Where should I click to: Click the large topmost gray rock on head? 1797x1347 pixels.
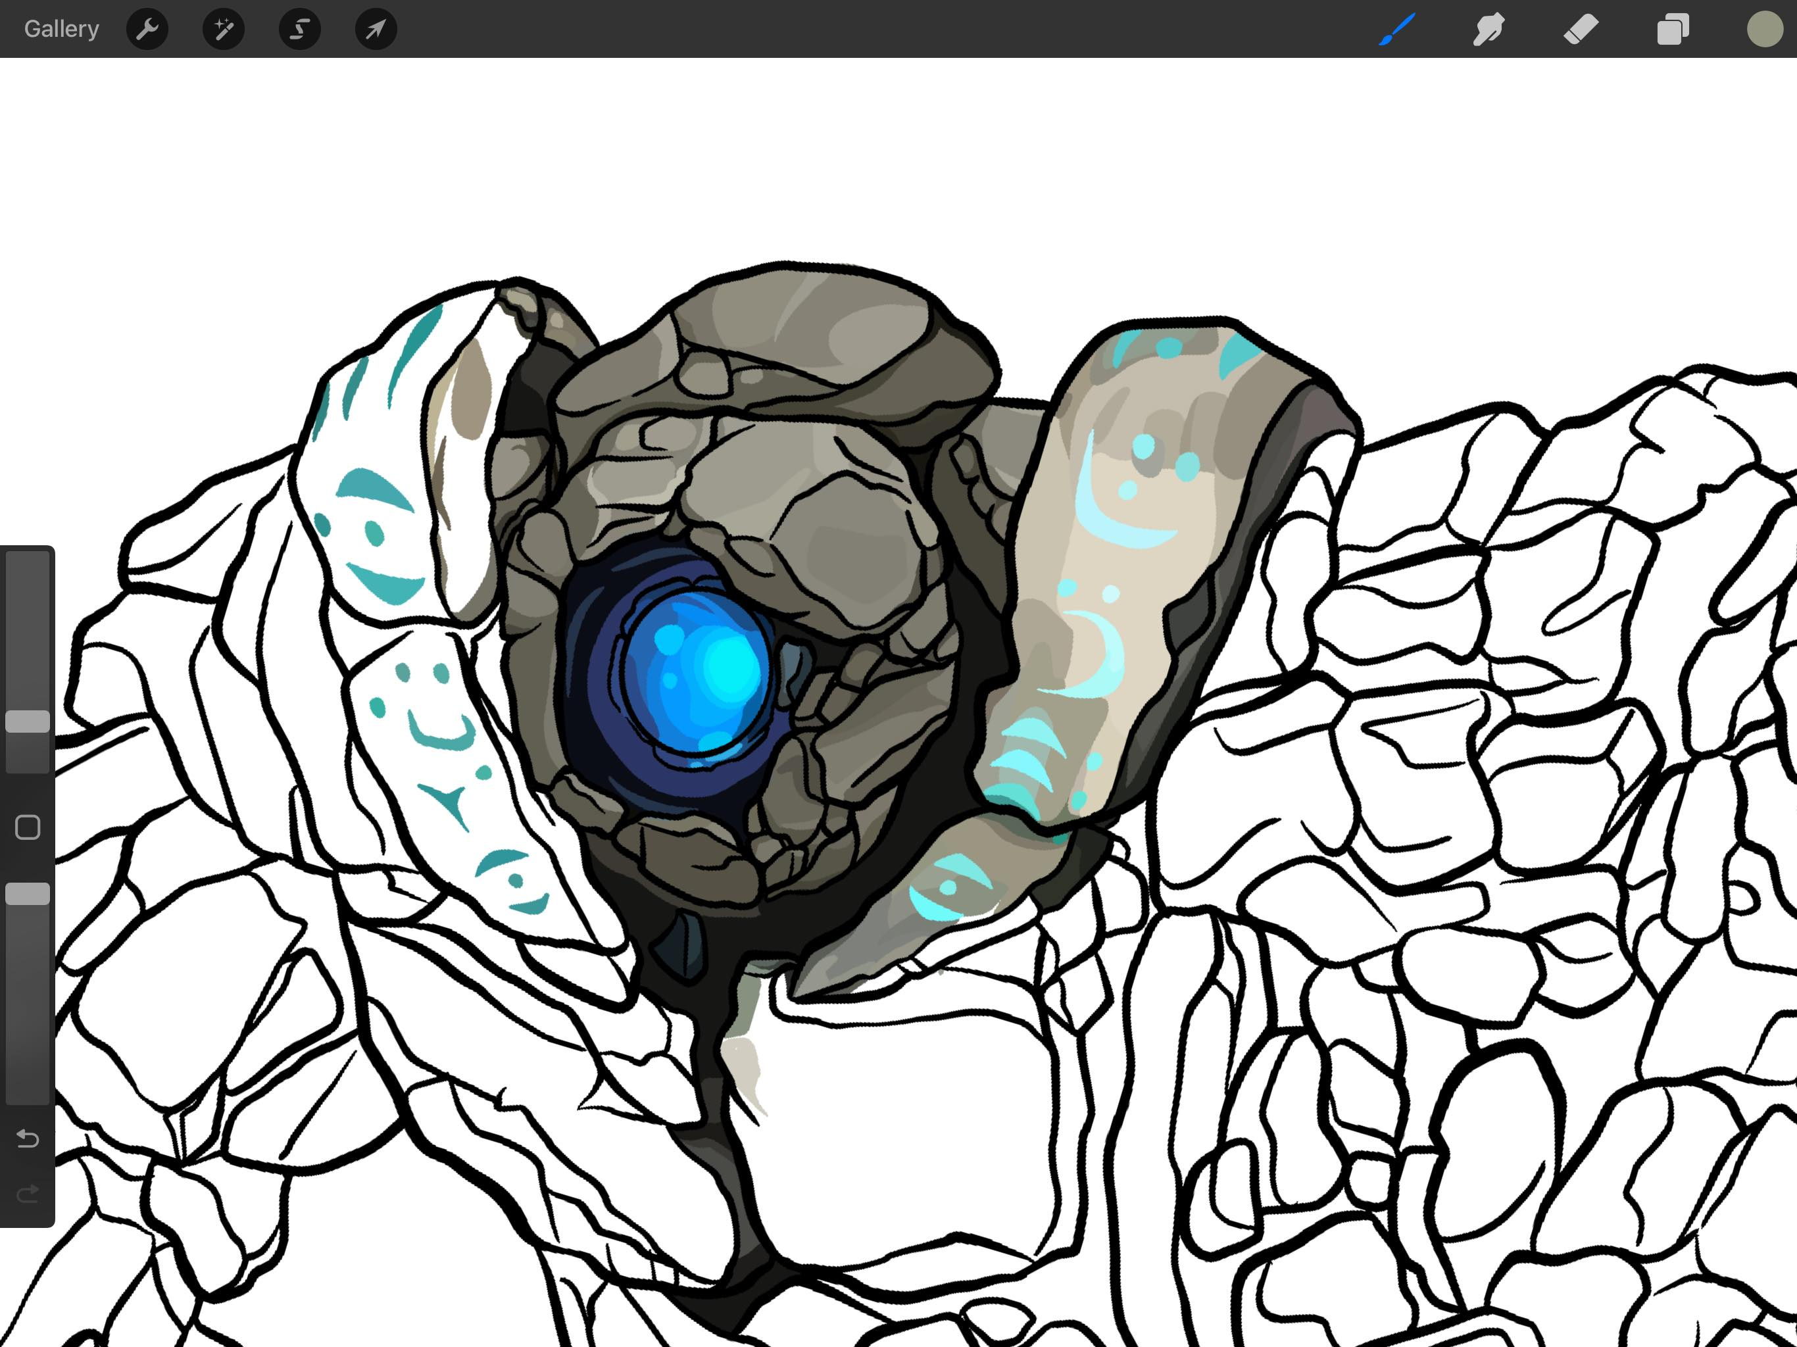point(812,325)
